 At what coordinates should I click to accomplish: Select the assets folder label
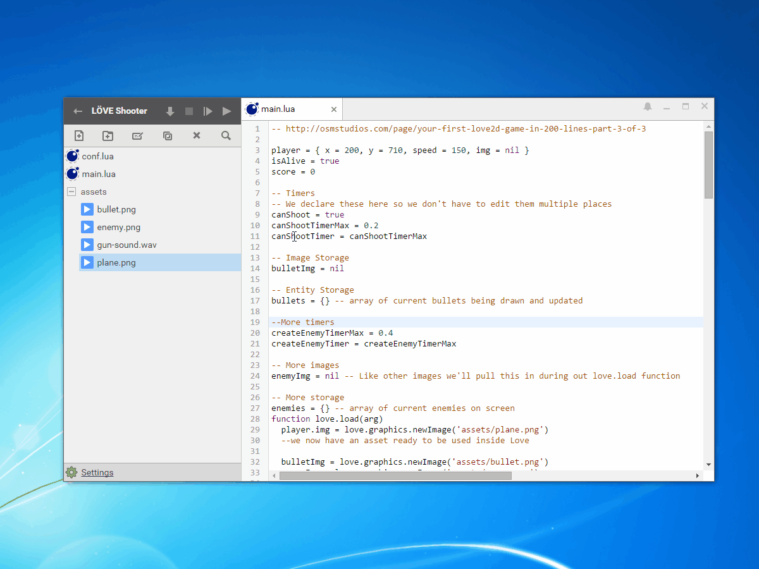tap(94, 192)
